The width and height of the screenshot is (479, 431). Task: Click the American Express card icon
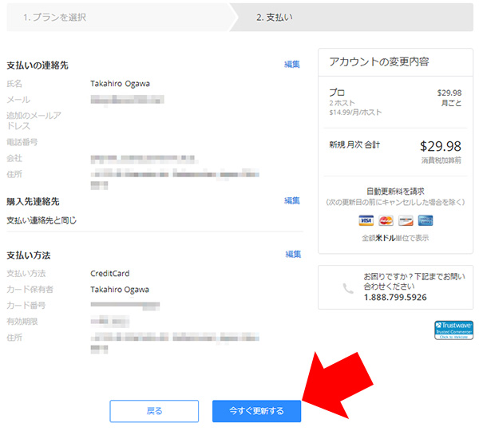[426, 221]
